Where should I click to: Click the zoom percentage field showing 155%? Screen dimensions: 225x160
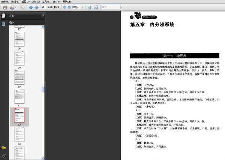(x=76, y=7)
